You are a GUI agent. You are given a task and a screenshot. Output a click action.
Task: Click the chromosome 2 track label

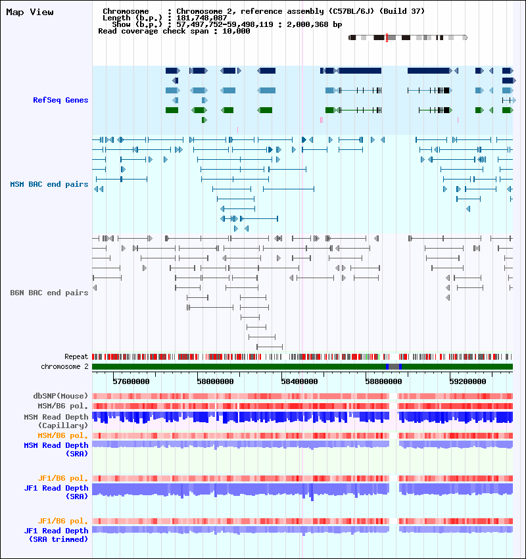pos(64,366)
